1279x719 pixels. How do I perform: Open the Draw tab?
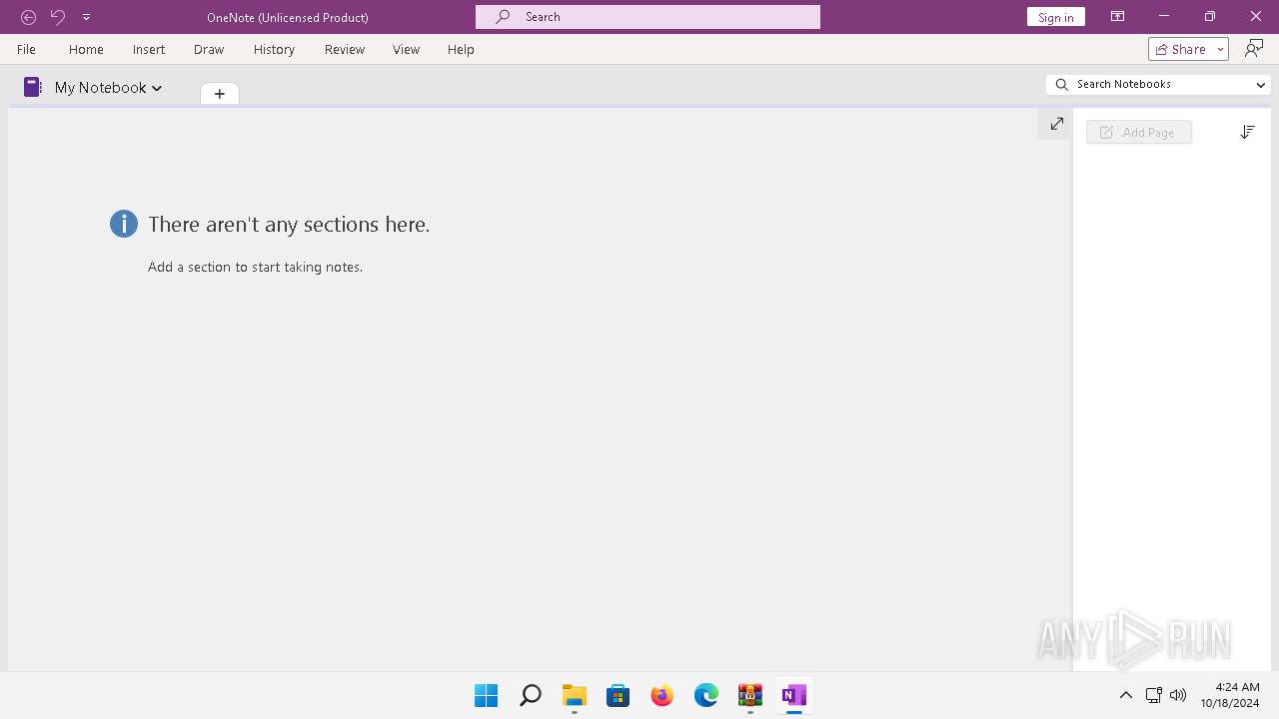(x=209, y=49)
